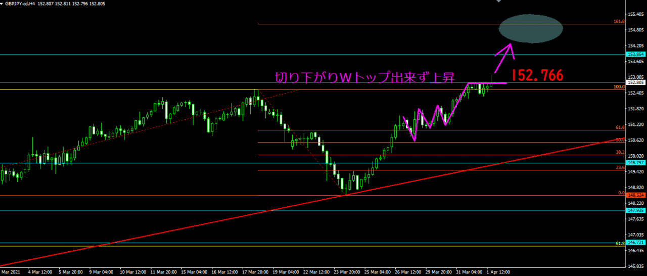Click the orange 148.524 price tag
Image resolution: width=647 pixels, height=276 pixels.
(635, 195)
